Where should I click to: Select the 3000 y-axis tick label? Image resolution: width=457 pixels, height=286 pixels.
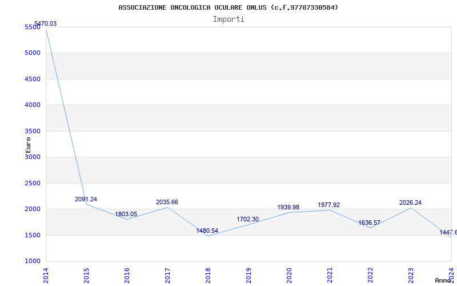pos(32,157)
